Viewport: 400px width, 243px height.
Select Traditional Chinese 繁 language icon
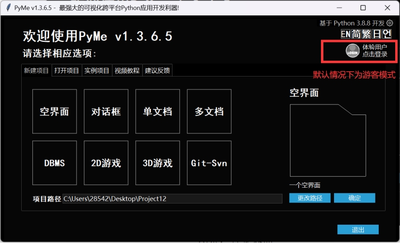(366, 34)
